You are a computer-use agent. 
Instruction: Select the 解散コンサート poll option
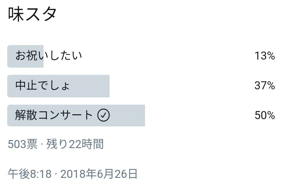[142, 115]
